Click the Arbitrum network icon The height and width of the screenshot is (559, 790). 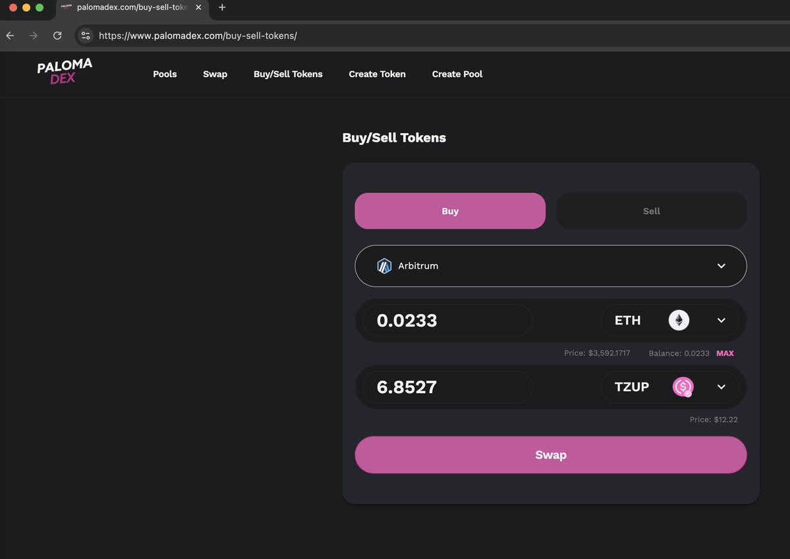(384, 266)
